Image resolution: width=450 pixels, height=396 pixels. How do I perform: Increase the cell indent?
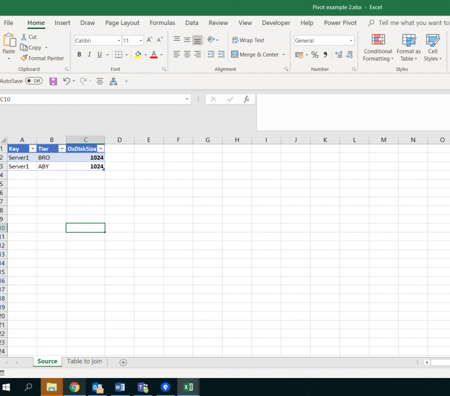pyautogui.click(x=221, y=54)
